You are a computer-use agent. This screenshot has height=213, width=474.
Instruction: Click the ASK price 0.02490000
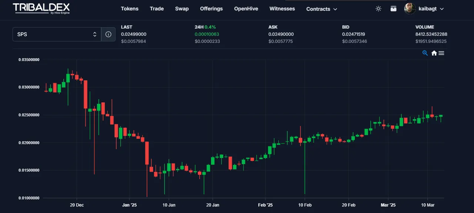[x=281, y=34]
